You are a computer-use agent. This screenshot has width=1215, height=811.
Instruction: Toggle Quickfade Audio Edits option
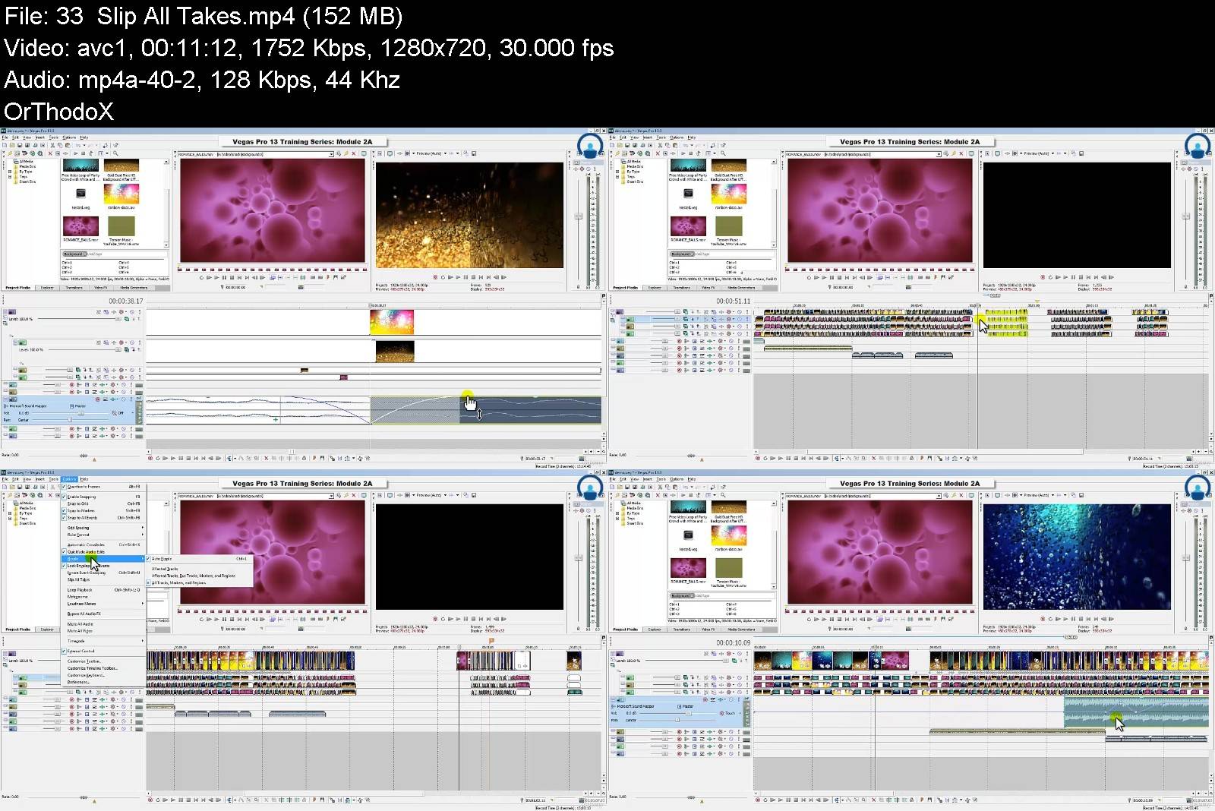point(103,552)
